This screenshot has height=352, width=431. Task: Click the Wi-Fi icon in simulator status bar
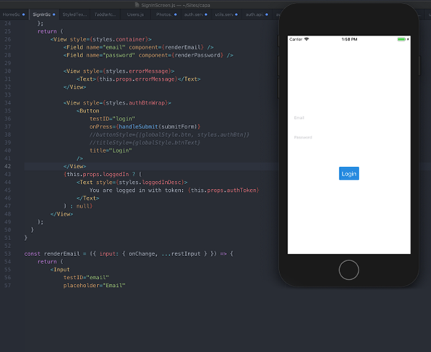307,39
